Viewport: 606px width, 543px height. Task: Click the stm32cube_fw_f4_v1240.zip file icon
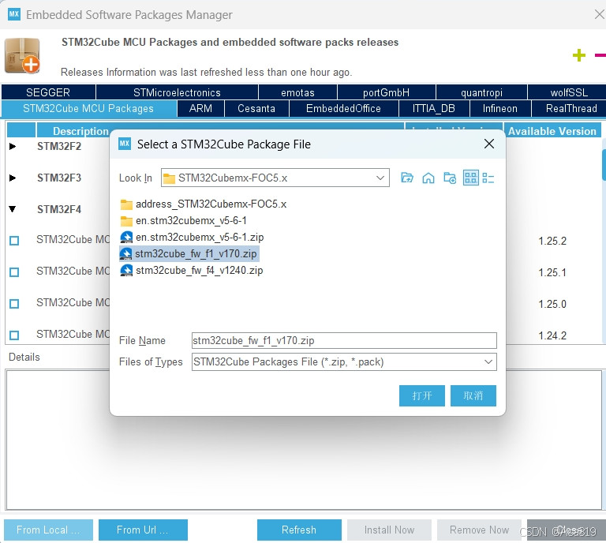coord(126,270)
